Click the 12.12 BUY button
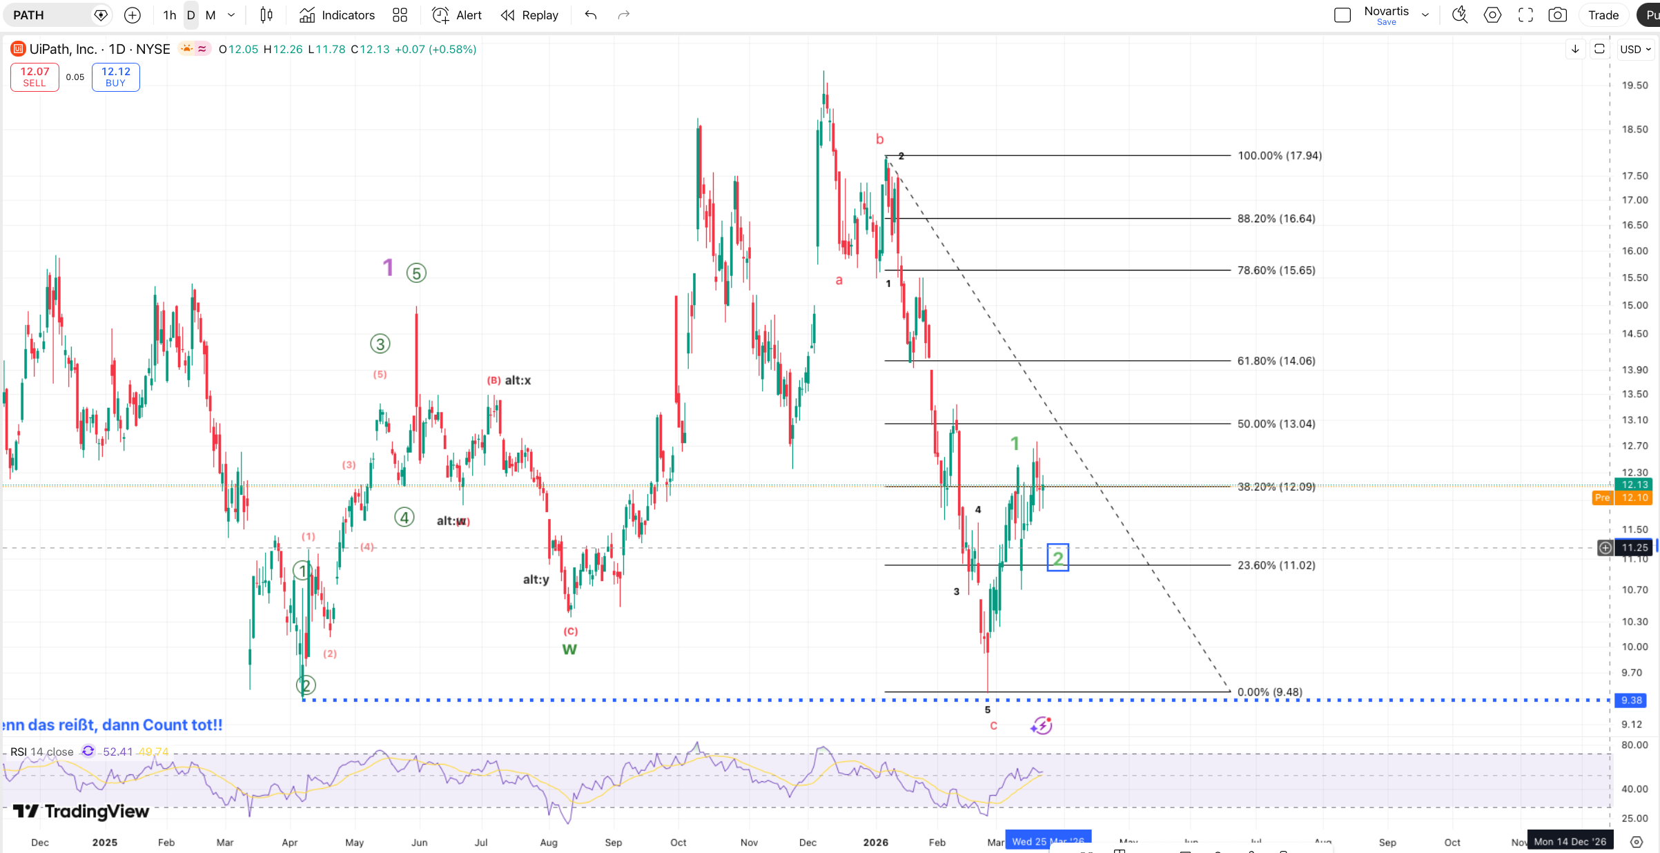1660x853 pixels. pyautogui.click(x=115, y=77)
